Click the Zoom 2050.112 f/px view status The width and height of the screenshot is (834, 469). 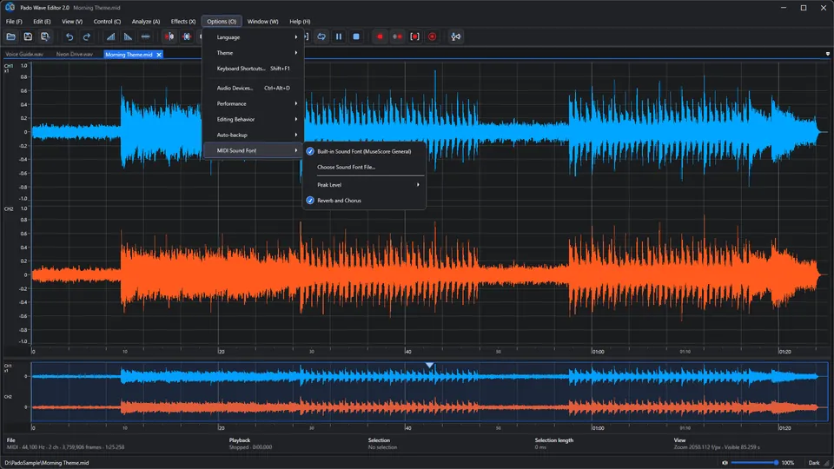pos(717,447)
